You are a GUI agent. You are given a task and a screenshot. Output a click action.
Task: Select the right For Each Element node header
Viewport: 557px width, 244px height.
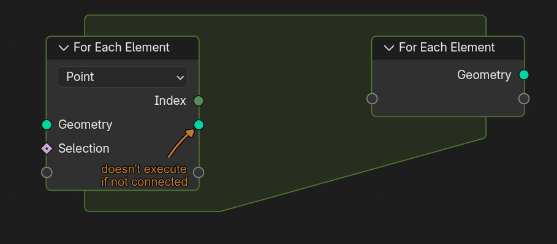[x=448, y=48]
